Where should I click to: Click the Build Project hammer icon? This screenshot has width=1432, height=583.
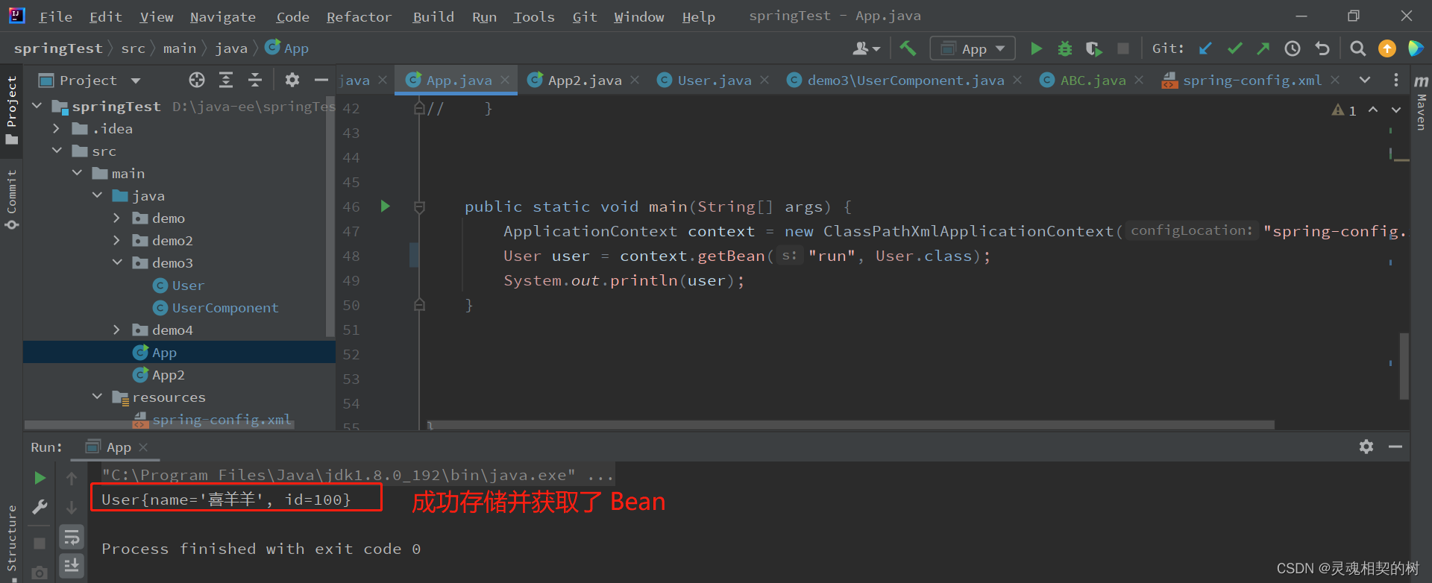908,48
